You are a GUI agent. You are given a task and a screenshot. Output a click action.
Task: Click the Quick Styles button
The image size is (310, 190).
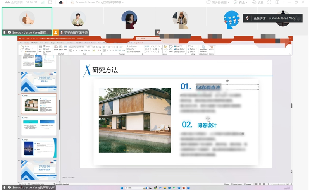click(170, 49)
